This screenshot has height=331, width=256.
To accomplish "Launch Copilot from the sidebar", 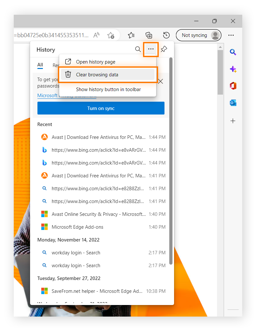I will tap(233, 69).
